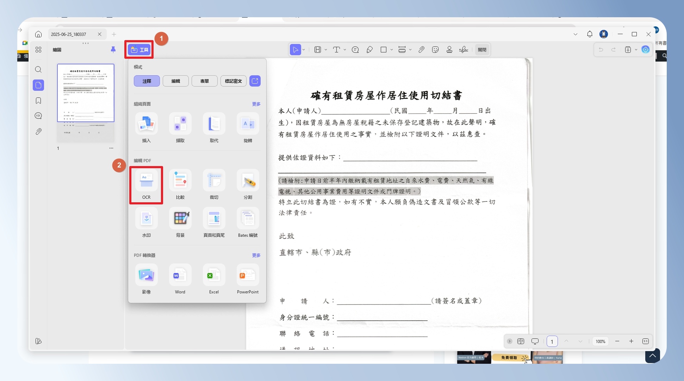Viewport: 684px width, 381px height.
Task: Expand the shape tool dropdown arrow
Action: (x=392, y=50)
